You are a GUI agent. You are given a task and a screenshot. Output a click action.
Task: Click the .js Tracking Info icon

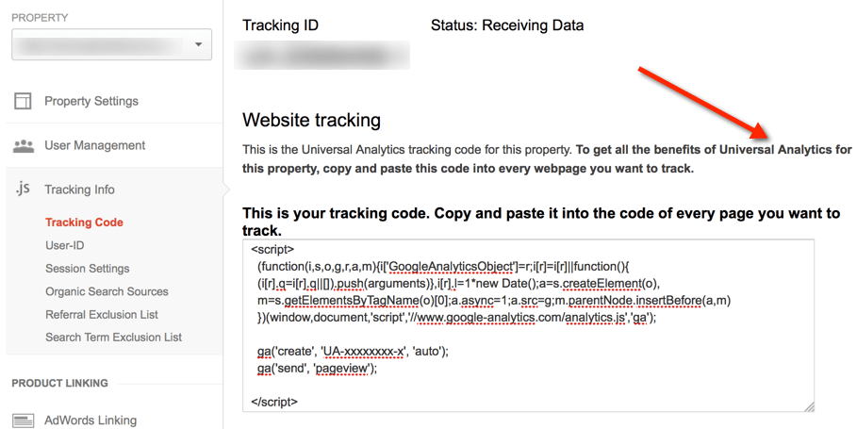point(23,190)
